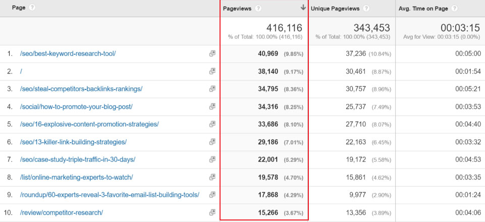Click help icon next to Avg. Time on Page
The height and width of the screenshot is (222, 485).
[x=454, y=9]
